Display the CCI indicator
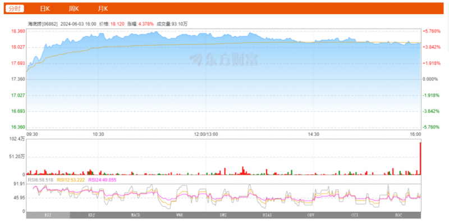Viewport: 449px width, 223px height. click(355, 215)
